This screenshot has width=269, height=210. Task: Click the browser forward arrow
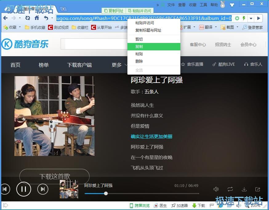coord(14,18)
